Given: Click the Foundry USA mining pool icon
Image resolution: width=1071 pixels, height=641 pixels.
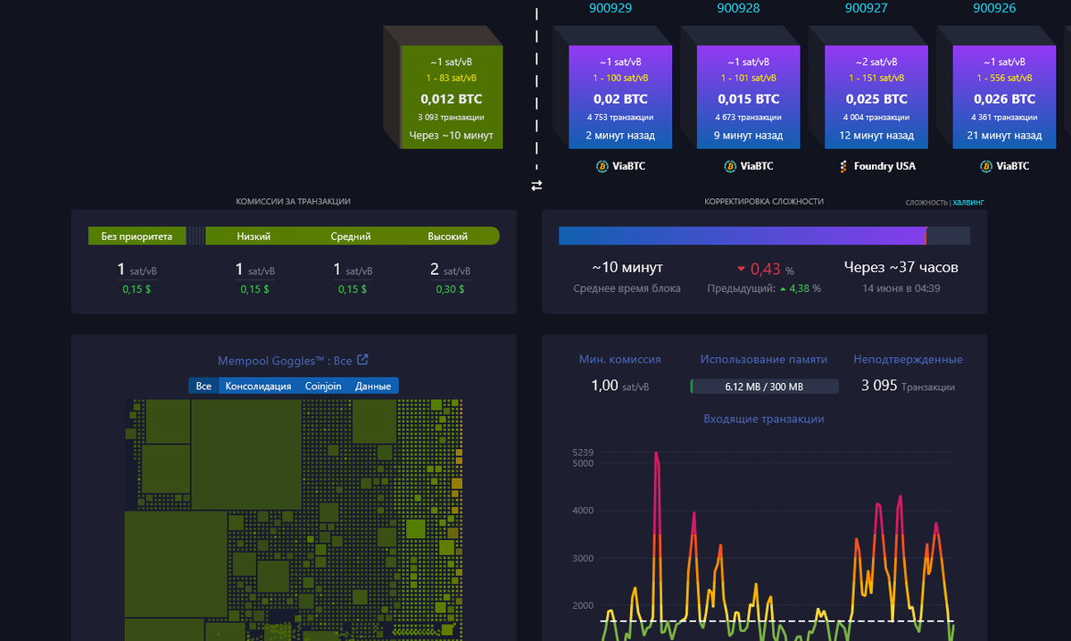Looking at the screenshot, I should coord(843,166).
